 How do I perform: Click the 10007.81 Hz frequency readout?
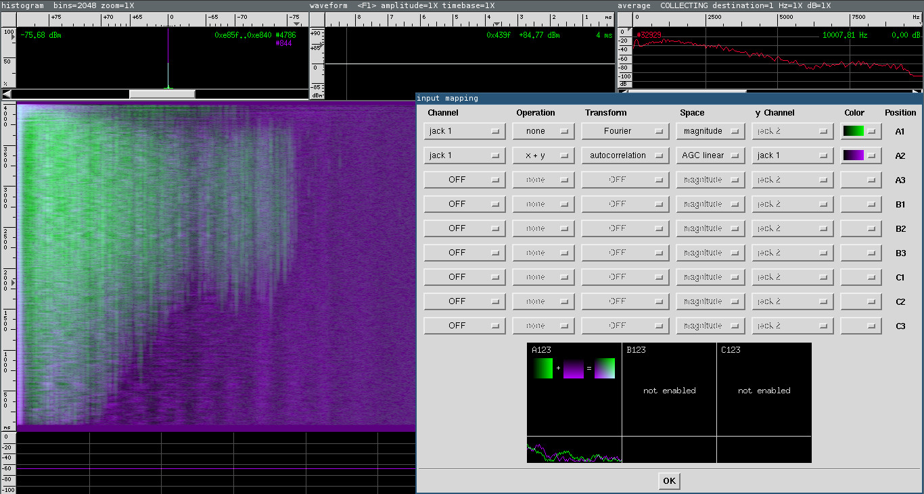point(844,34)
